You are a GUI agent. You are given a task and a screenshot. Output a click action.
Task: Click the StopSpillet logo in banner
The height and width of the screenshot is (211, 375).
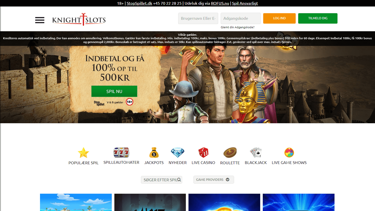pos(99,103)
